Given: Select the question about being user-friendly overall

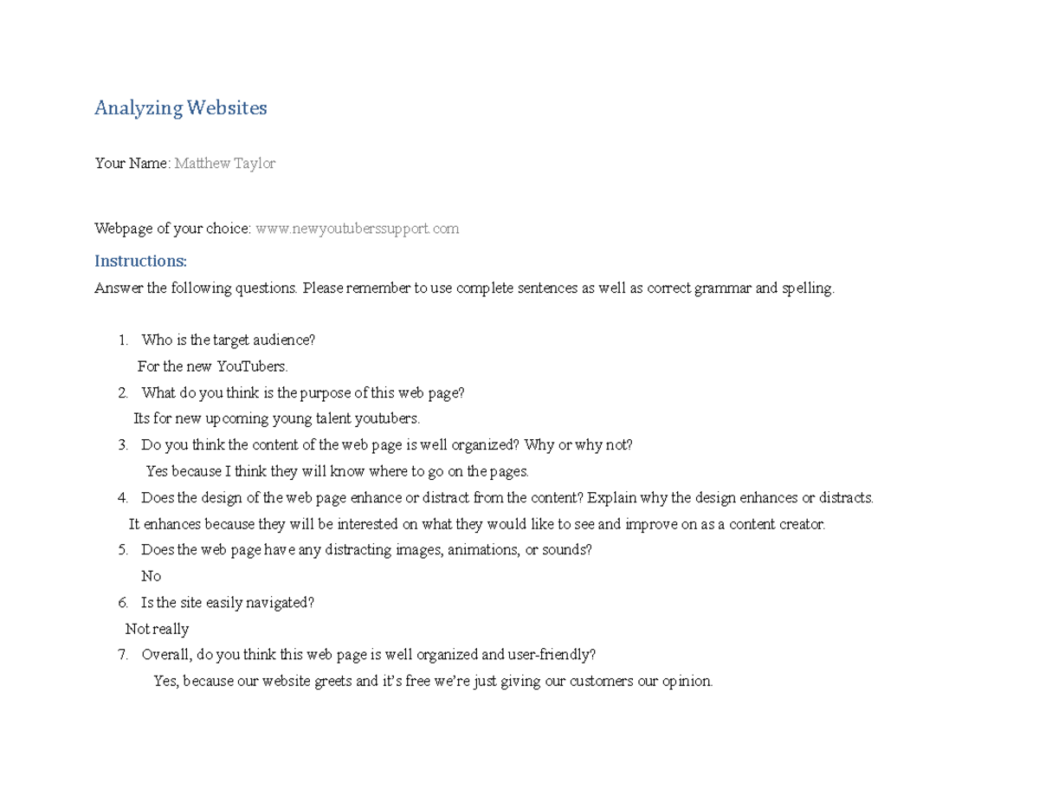Looking at the screenshot, I should click(369, 655).
